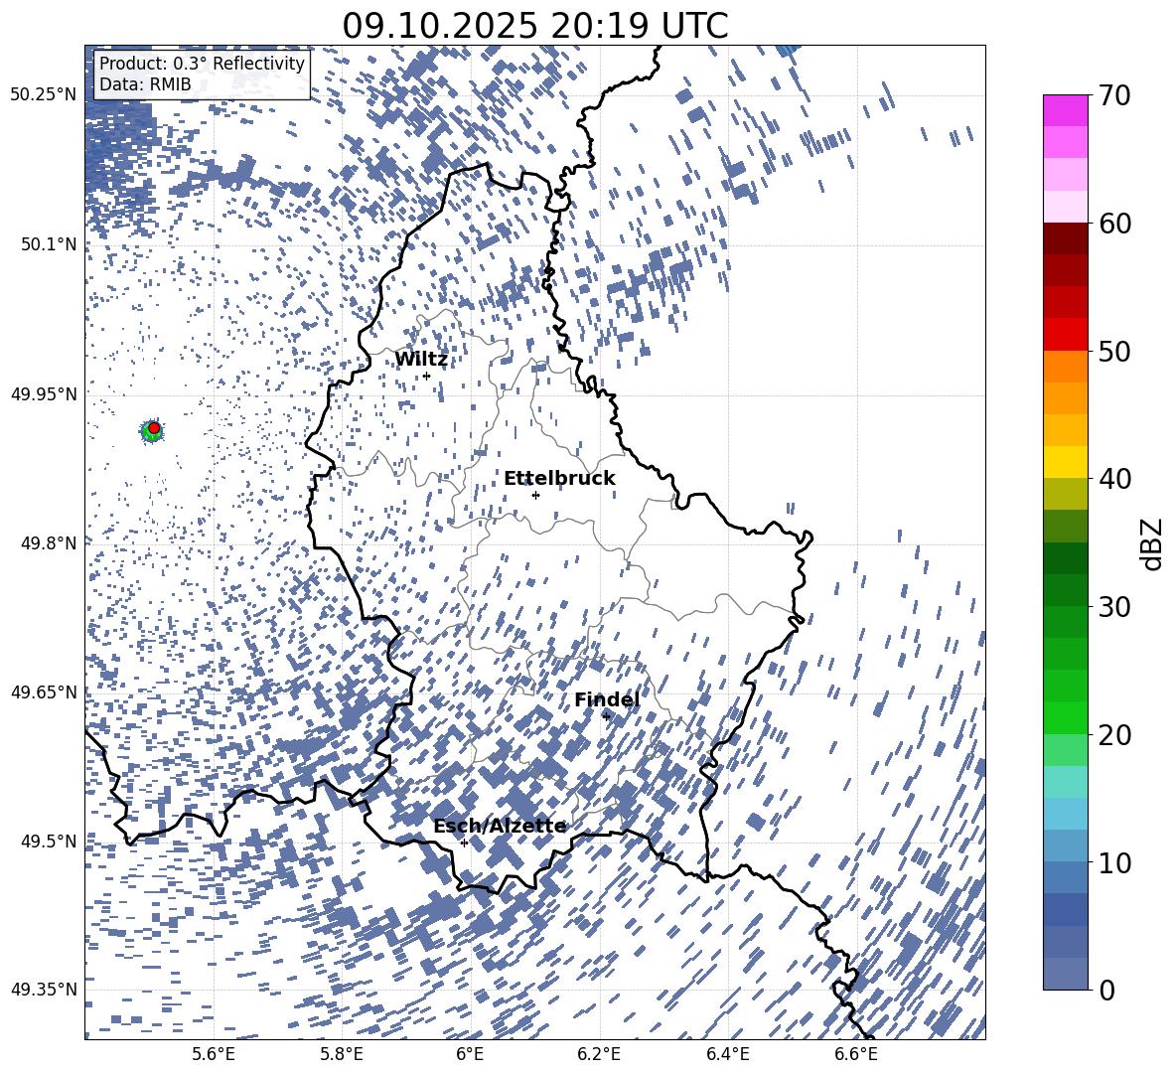Click the 49.65°N latitude label
This screenshot has width=1176, height=1074.
coord(44,691)
